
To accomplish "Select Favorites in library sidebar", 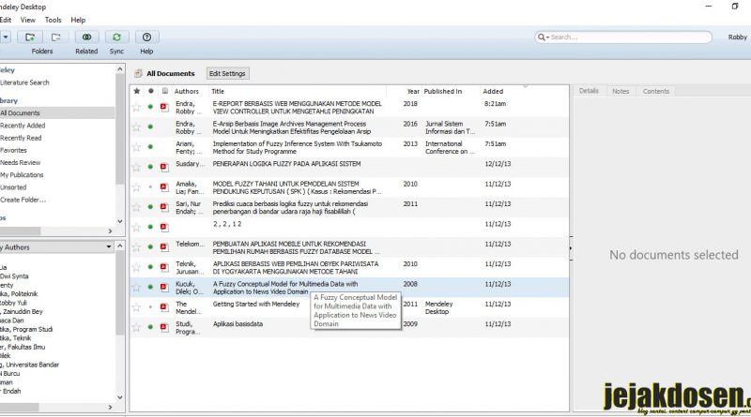I will [x=14, y=150].
